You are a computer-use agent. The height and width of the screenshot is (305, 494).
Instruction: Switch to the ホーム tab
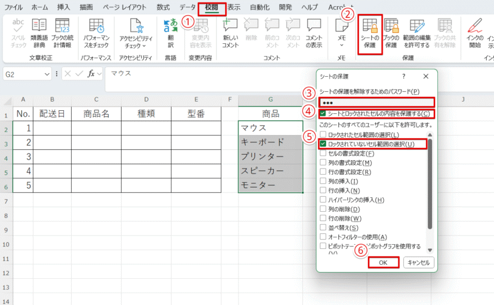40,7
